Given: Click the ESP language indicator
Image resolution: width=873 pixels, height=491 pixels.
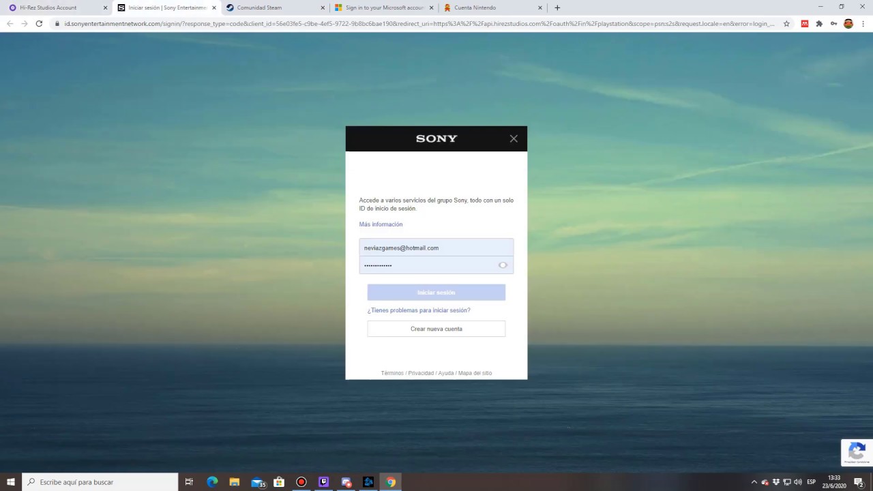Looking at the screenshot, I should coord(812,482).
